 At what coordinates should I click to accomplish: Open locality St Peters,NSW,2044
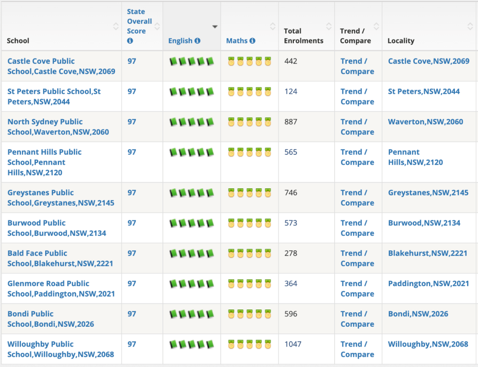(424, 92)
